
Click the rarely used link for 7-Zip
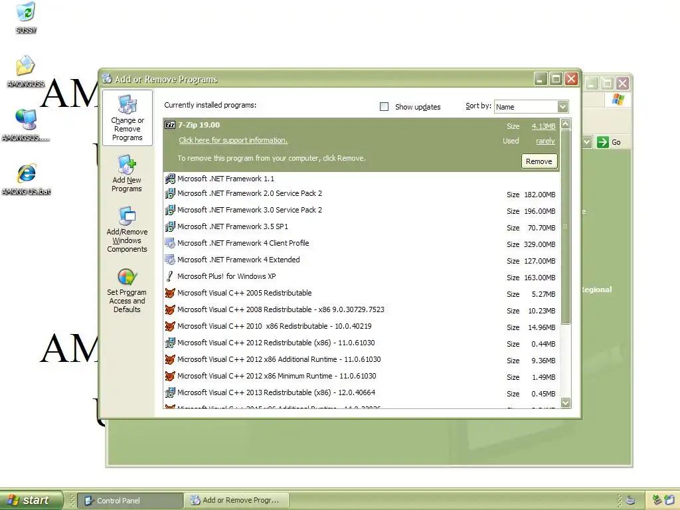546,141
